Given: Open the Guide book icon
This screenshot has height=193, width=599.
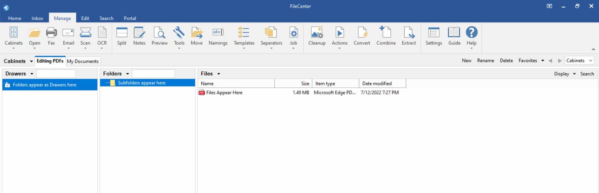Looking at the screenshot, I should pos(454,32).
